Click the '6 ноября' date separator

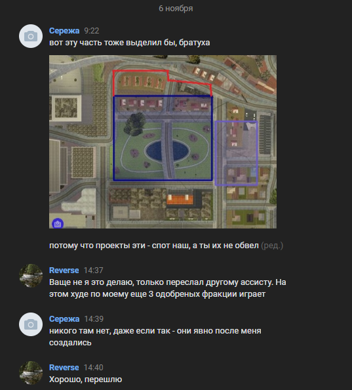point(176,9)
